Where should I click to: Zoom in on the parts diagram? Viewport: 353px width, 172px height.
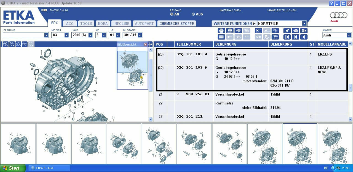pyautogui.click(x=6, y=44)
